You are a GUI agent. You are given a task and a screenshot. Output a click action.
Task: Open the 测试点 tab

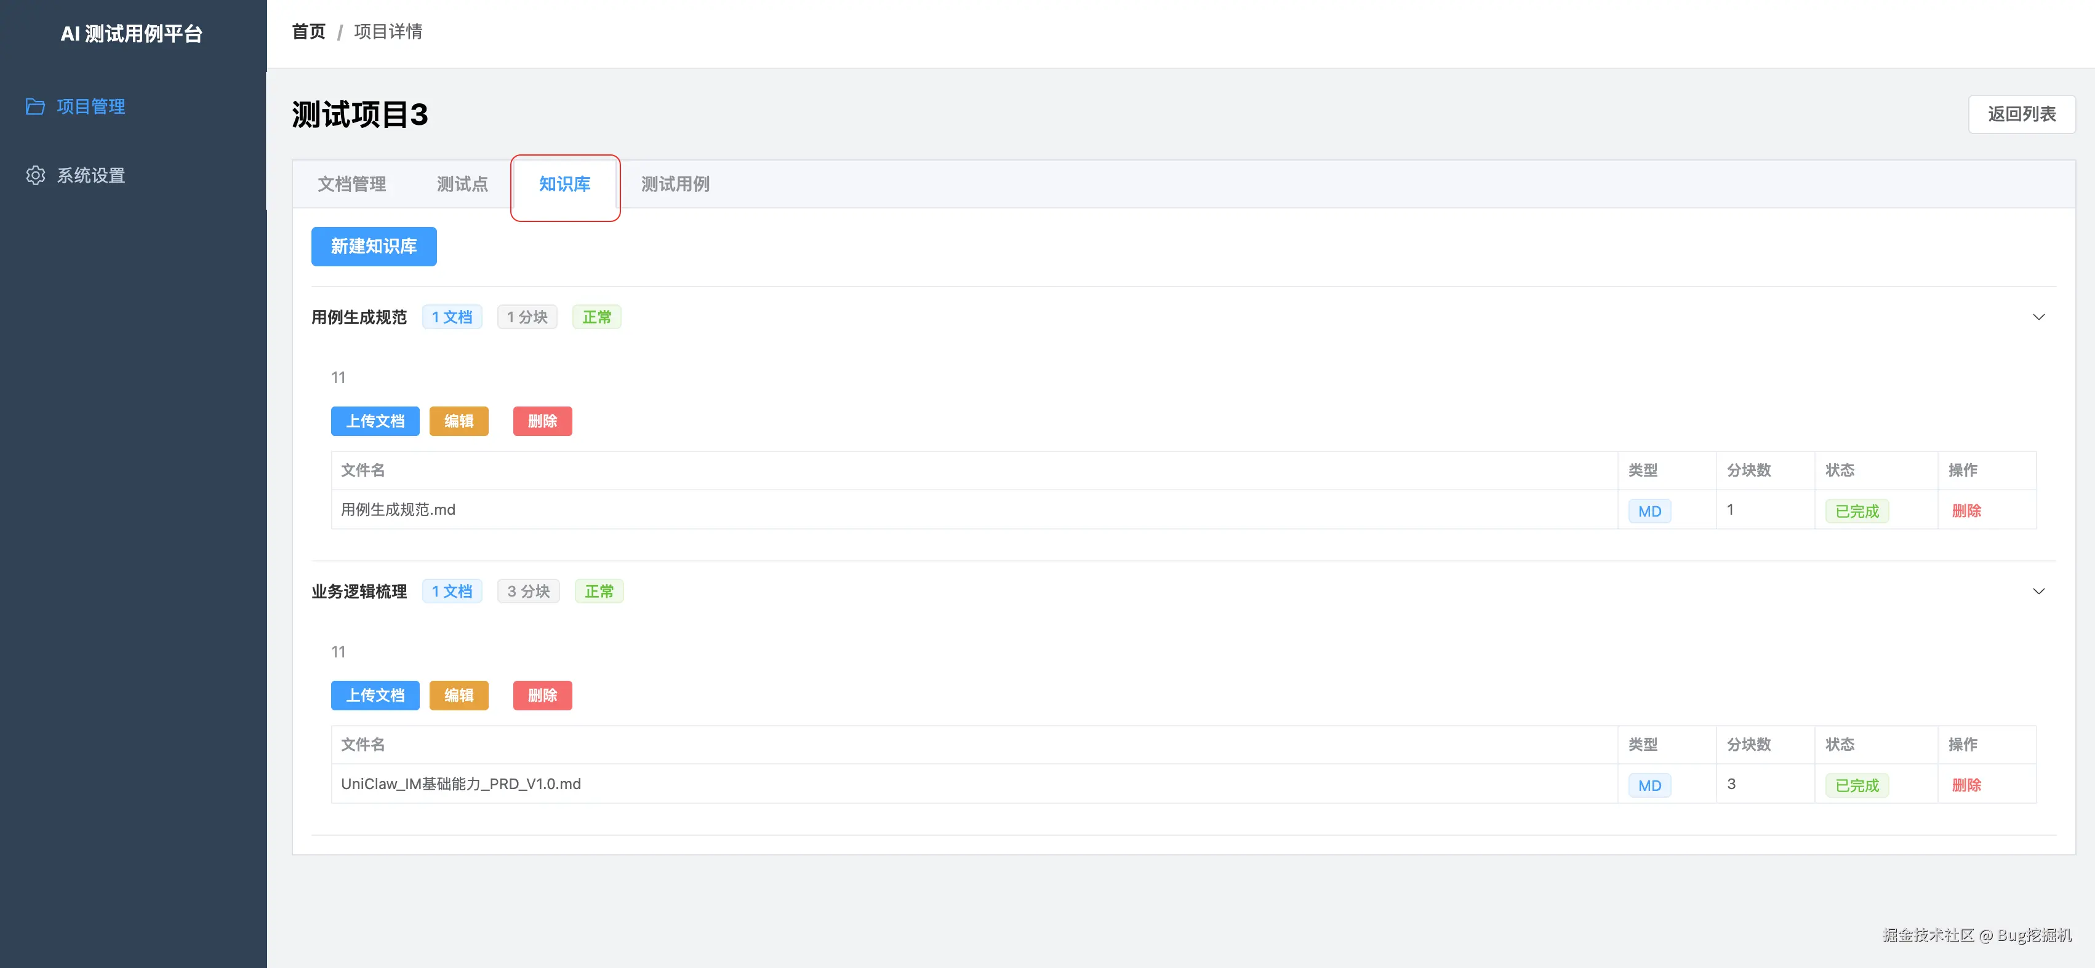click(462, 184)
